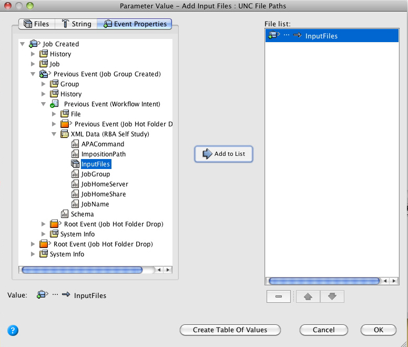Select the JobName tree item

(x=95, y=204)
